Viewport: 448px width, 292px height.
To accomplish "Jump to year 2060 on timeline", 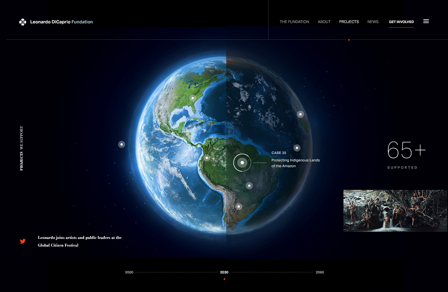I will coord(320,272).
